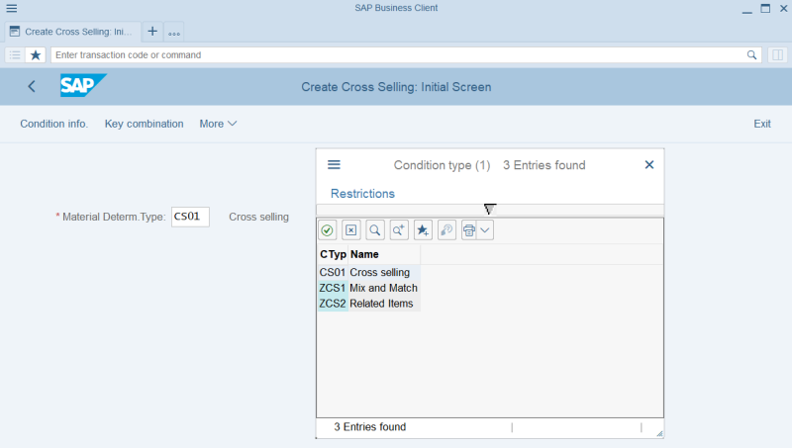Click the Find Next icon
This screenshot has width=792, height=448.
click(399, 230)
